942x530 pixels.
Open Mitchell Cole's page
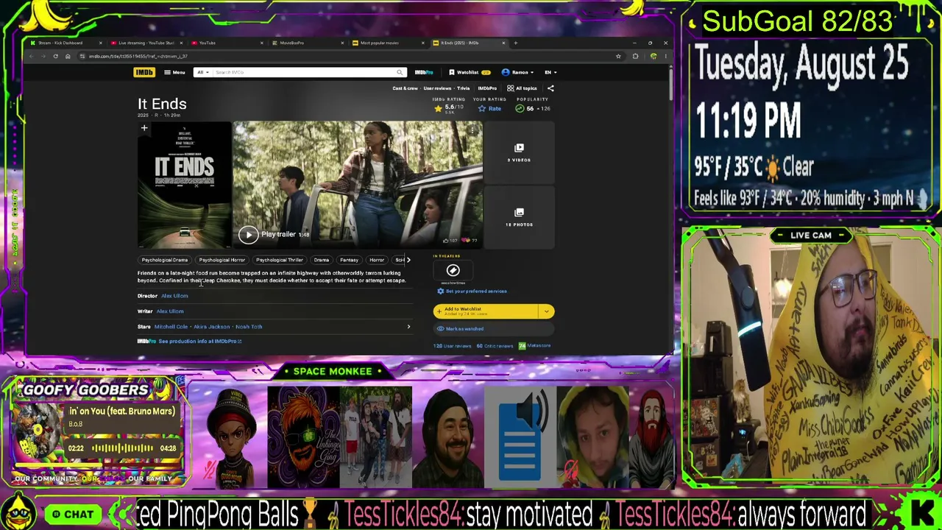pos(171,327)
